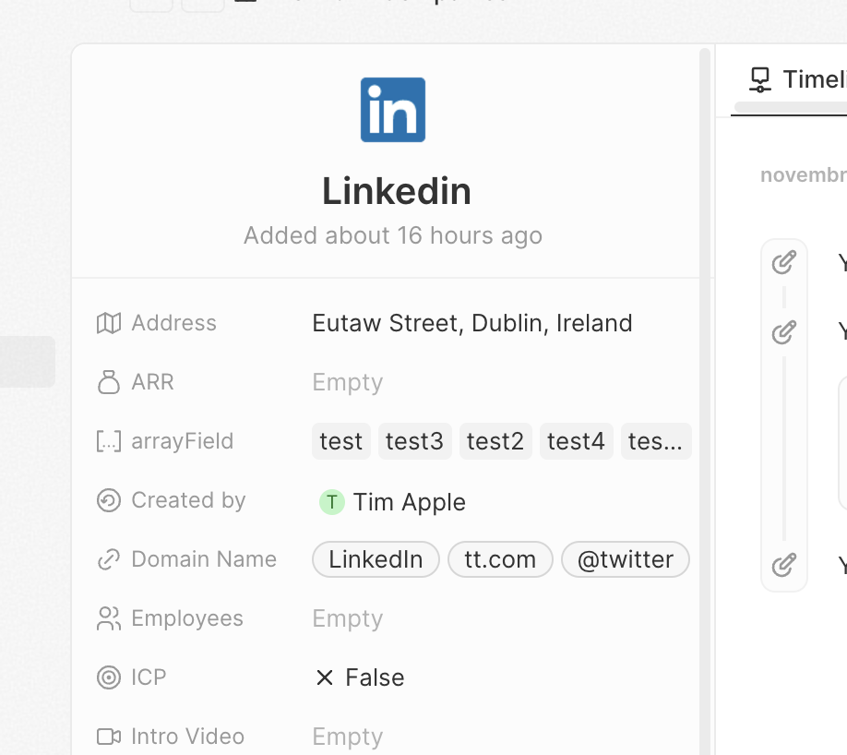This screenshot has height=755, width=847.
Task: Expand the truncated arrayField tag list
Action: [x=655, y=441]
